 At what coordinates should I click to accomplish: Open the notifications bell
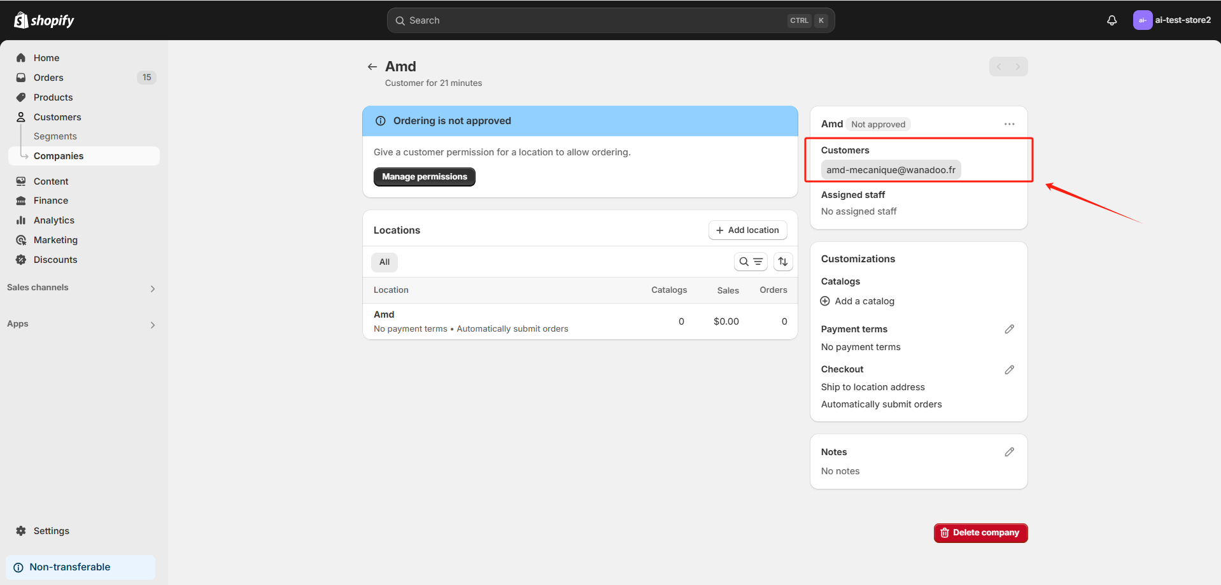click(x=1112, y=20)
